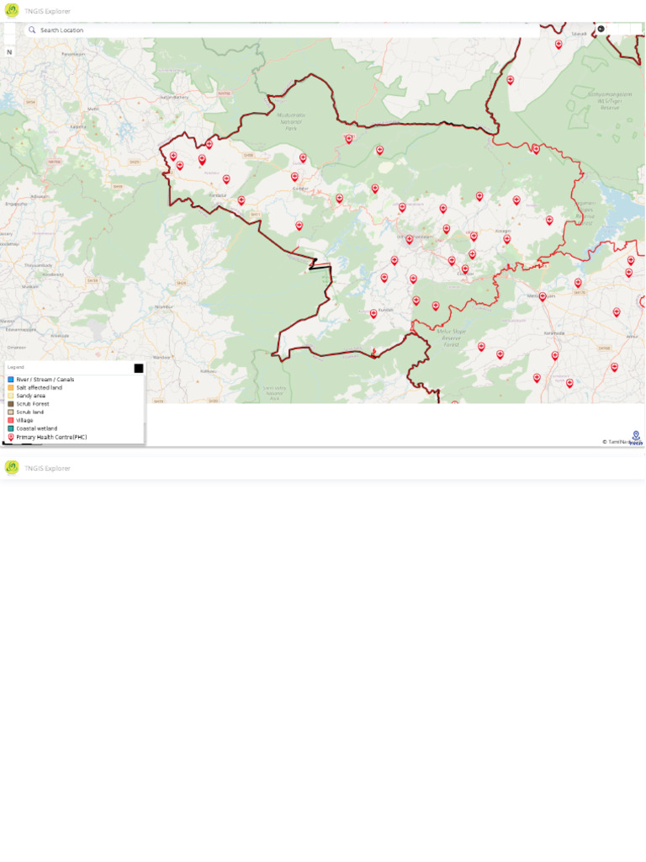This screenshot has width=646, height=862.
Task: Select the PHC marker at Mettupalayam
Action: point(543,297)
